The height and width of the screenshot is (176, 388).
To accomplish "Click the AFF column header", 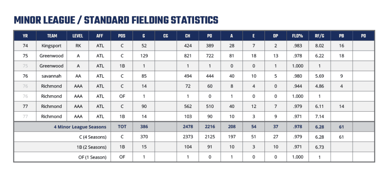I will (100, 36).
